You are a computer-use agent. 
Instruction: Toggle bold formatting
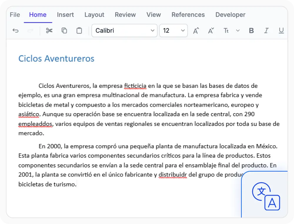[x=251, y=31]
